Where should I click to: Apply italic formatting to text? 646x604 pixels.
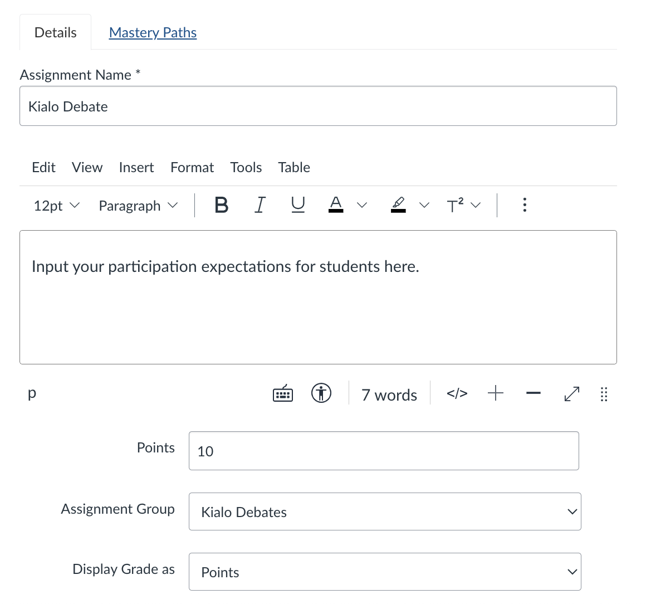click(260, 206)
